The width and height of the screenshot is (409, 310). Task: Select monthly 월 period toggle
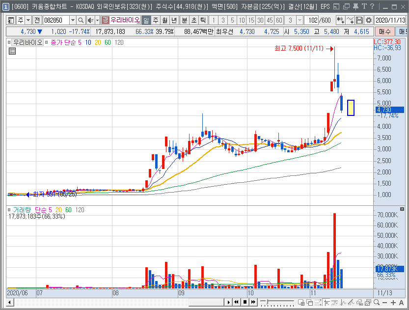click(x=165, y=20)
